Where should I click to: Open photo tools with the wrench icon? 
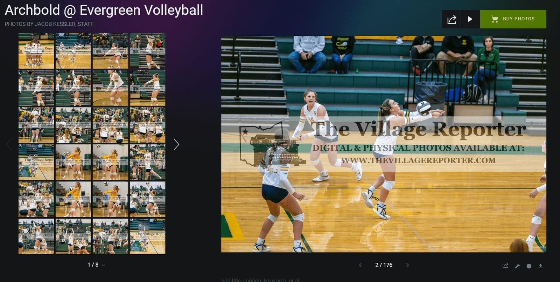tap(517, 266)
